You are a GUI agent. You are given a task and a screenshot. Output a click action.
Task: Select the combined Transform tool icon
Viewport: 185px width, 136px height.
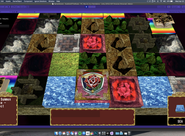coord(5,7)
